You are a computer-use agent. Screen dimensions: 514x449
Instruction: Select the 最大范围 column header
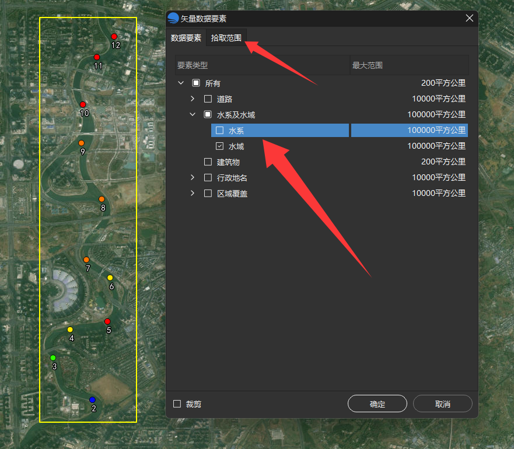click(410, 65)
